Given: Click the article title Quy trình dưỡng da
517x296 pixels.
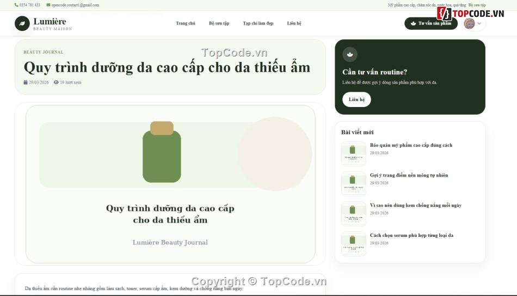Looking at the screenshot, I should 167,67.
